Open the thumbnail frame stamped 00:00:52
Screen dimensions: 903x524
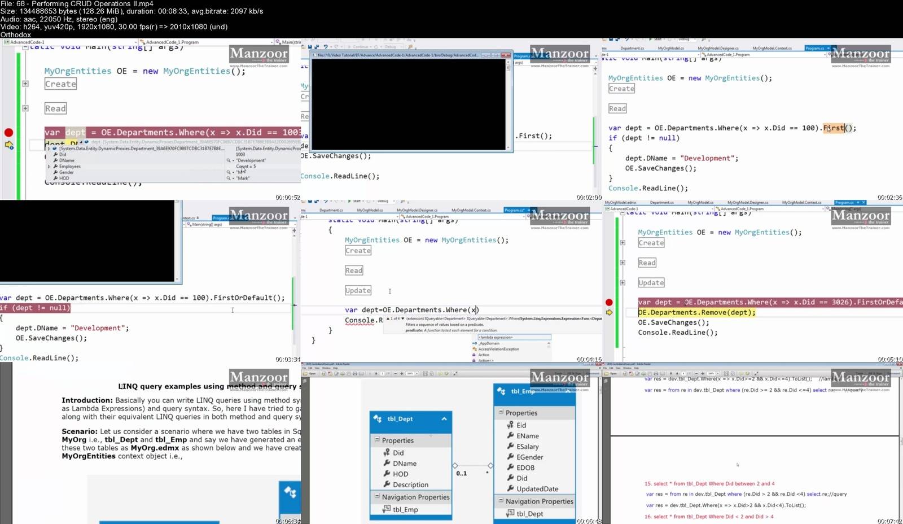tap(150, 119)
